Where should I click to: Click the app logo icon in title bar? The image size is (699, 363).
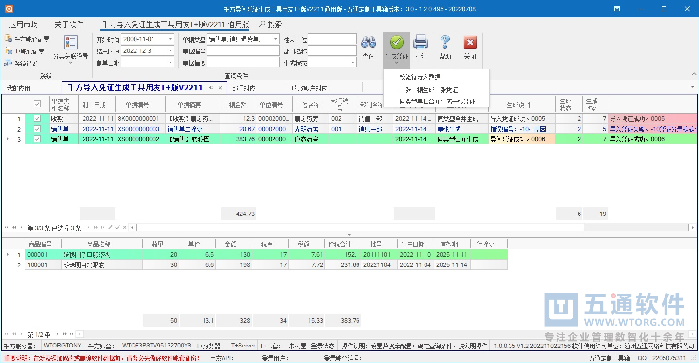9,9
